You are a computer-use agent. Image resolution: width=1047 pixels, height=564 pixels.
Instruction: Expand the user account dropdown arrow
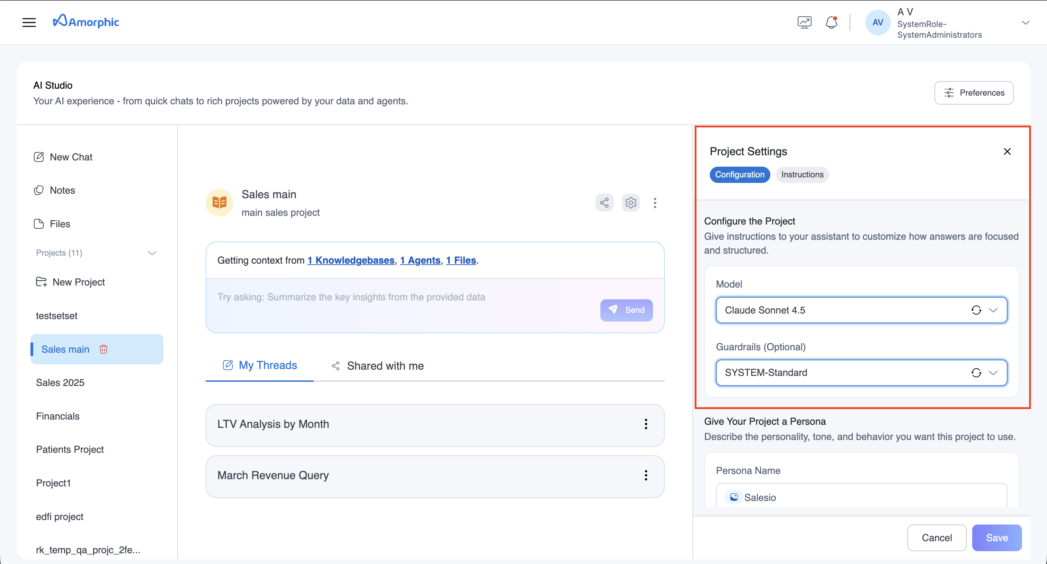pos(1025,23)
